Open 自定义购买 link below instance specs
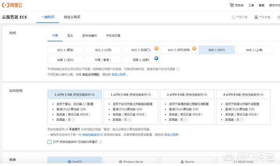 pyautogui.click(x=171, y=135)
